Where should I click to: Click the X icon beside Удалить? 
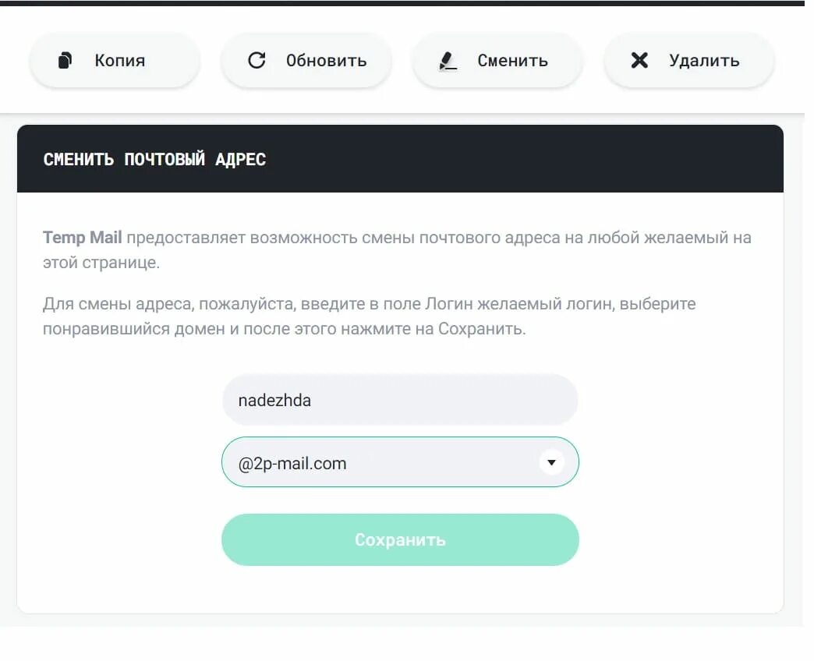click(639, 60)
